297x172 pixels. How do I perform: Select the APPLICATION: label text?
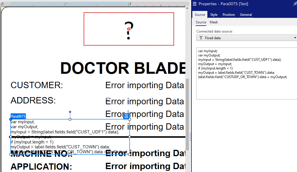pyautogui.click(x=41, y=167)
